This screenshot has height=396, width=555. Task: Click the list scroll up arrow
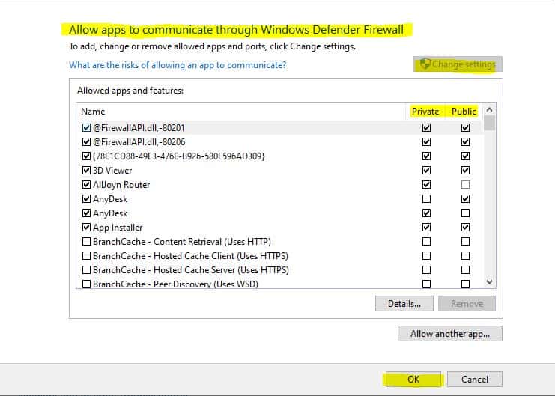490,110
